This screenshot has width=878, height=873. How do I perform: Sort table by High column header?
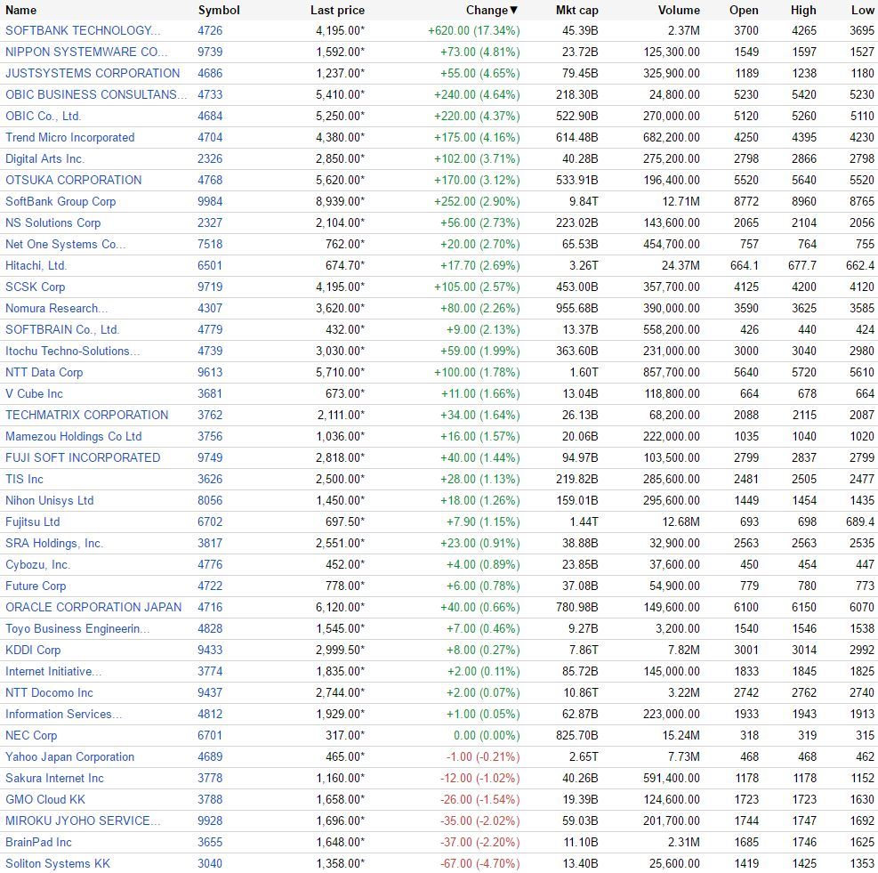pos(803,10)
